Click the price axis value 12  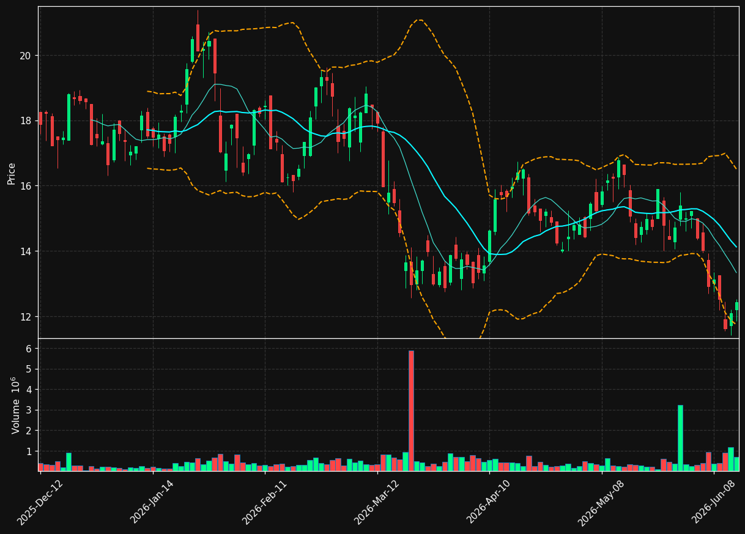(24, 317)
